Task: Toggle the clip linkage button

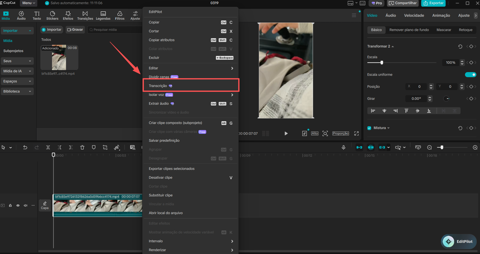Action: tap(382, 147)
